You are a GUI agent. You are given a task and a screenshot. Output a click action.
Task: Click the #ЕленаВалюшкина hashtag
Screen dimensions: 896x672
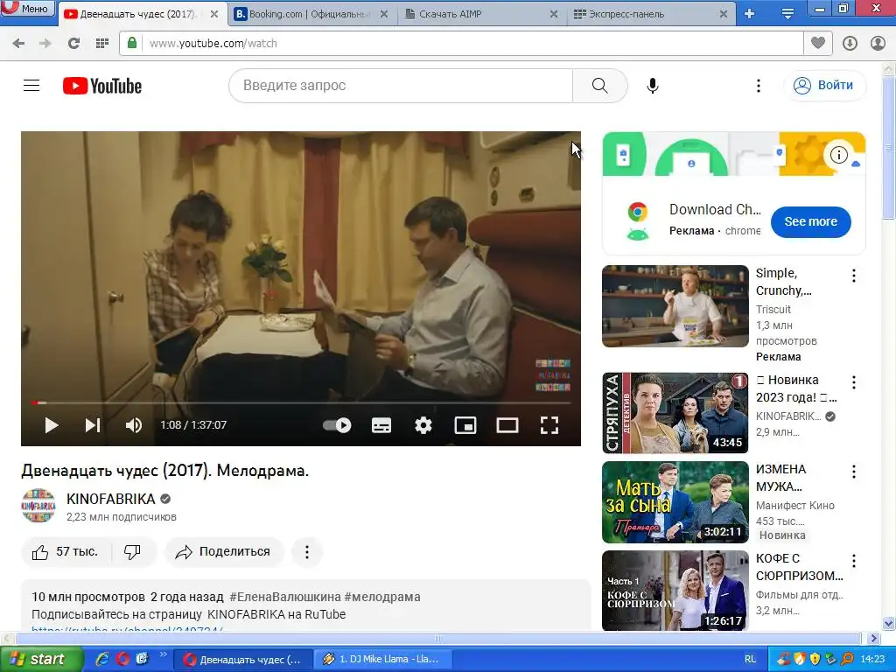click(x=285, y=597)
